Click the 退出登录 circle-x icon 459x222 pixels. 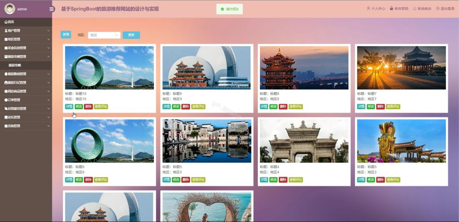pyautogui.click(x=437, y=9)
